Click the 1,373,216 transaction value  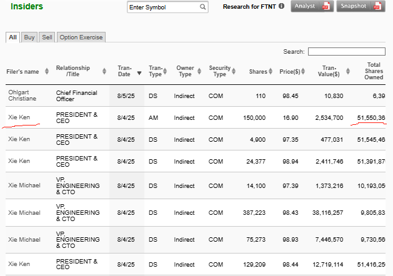pyautogui.click(x=329, y=186)
